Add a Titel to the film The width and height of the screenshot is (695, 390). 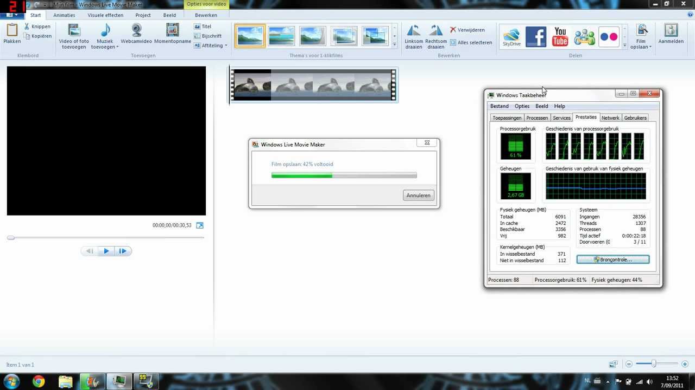[203, 27]
